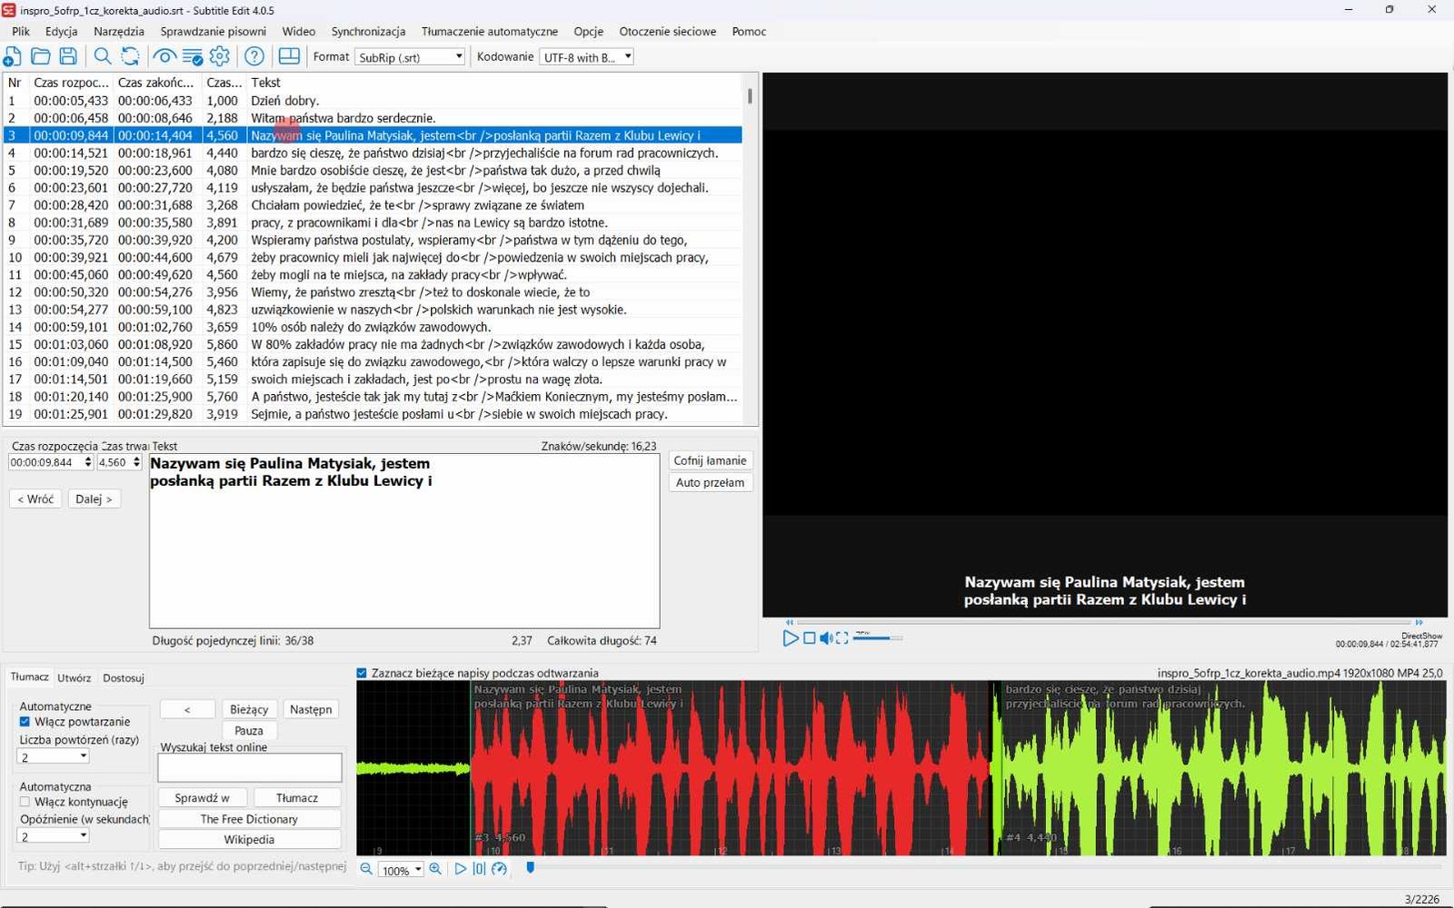
Task: Select subtitle row 7 'Chciałam powiedzieć'
Action: tap(373, 205)
